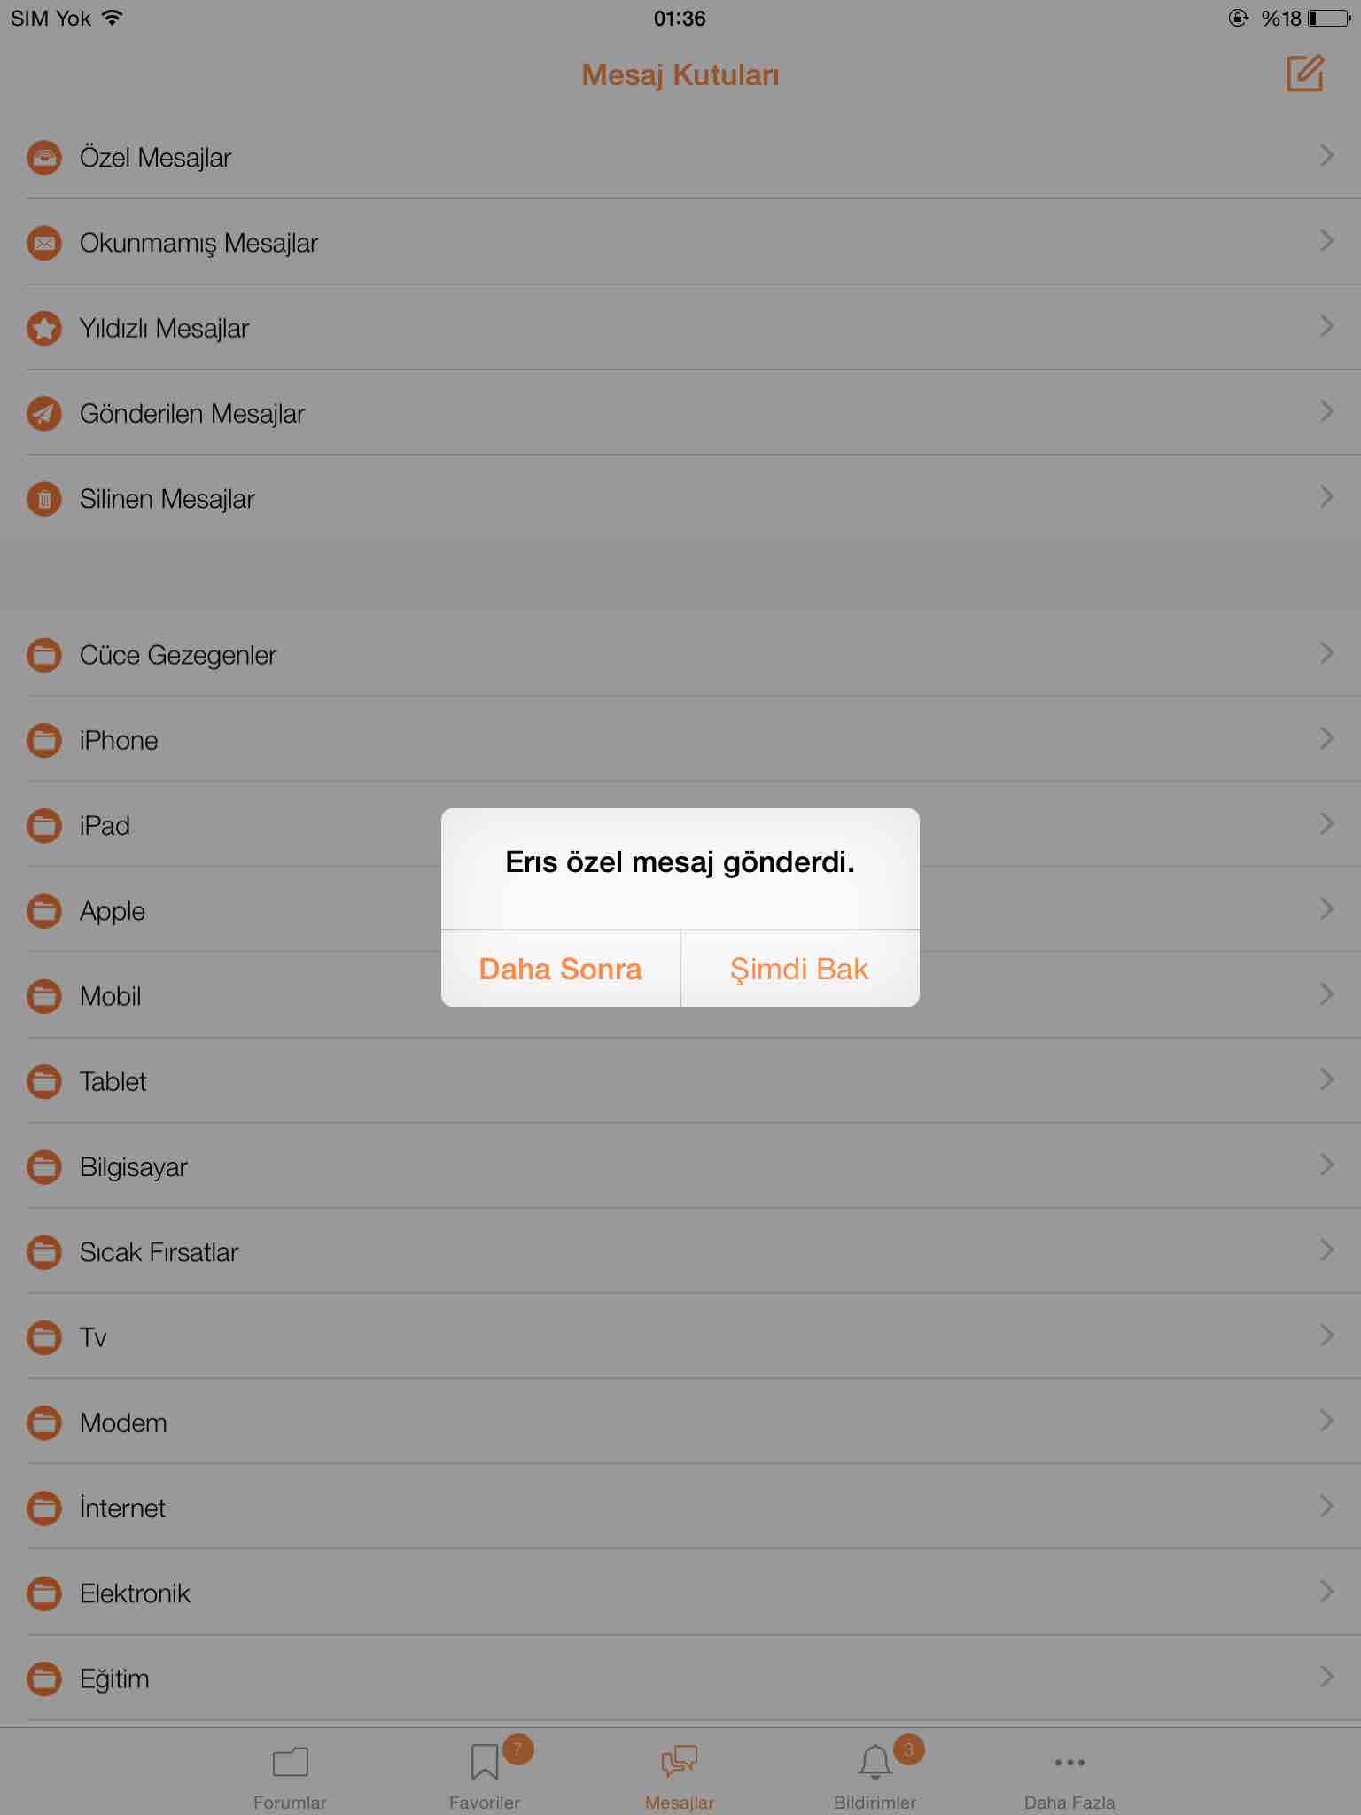Tap the Silinen Mesajlar trash icon

(x=44, y=499)
